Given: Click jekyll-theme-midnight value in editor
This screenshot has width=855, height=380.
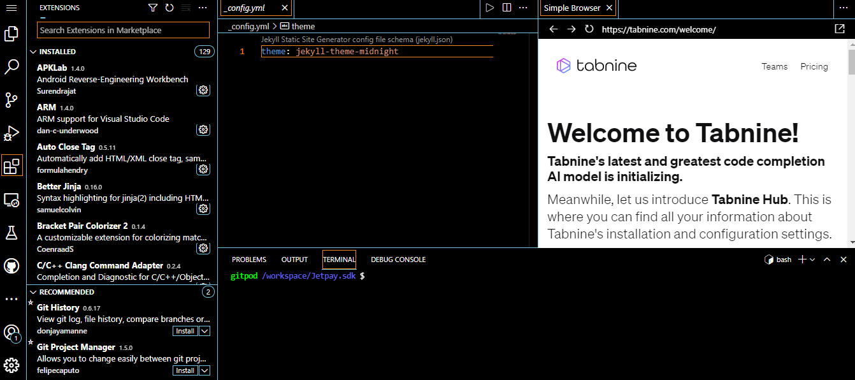Looking at the screenshot, I should (x=347, y=51).
